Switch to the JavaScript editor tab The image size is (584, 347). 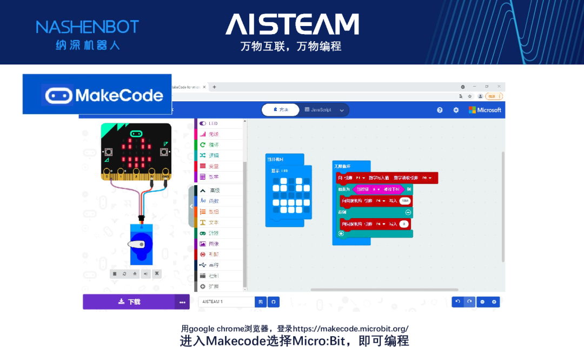pos(318,109)
